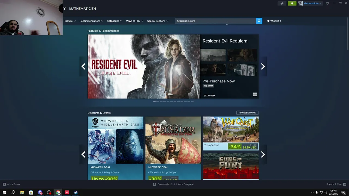Click the Top Seller tag
349x196 pixels.
pos(208,86)
